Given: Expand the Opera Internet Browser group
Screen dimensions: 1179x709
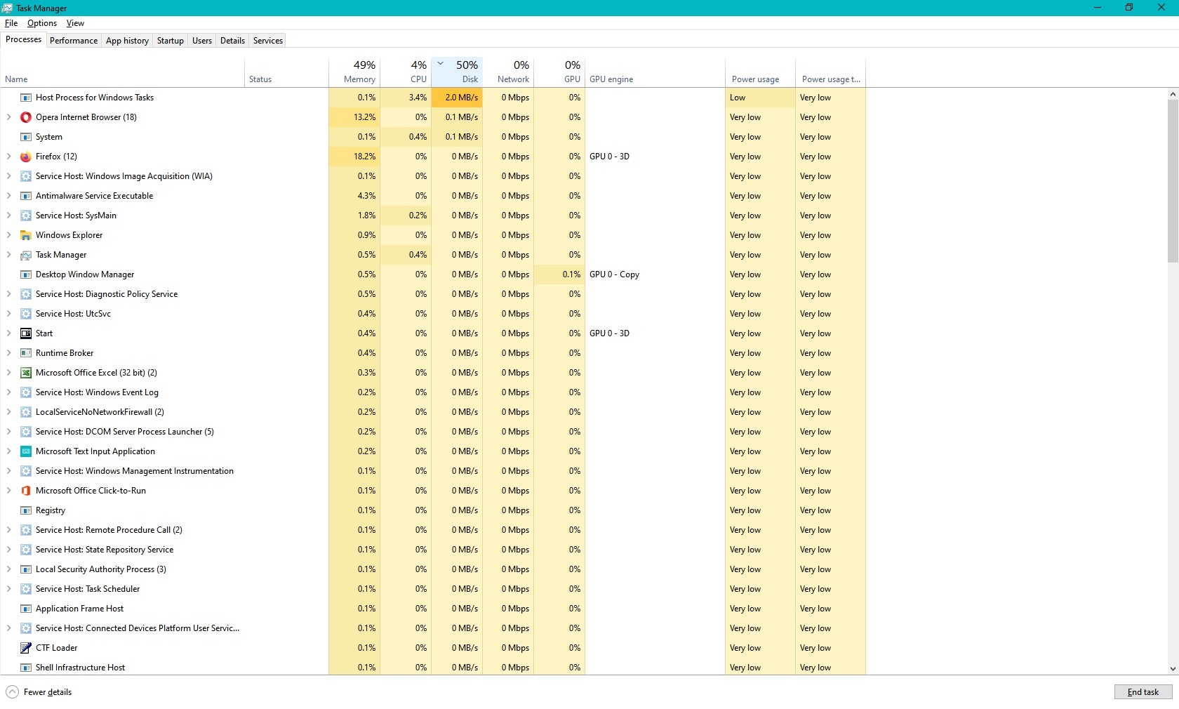Looking at the screenshot, I should click(x=9, y=117).
